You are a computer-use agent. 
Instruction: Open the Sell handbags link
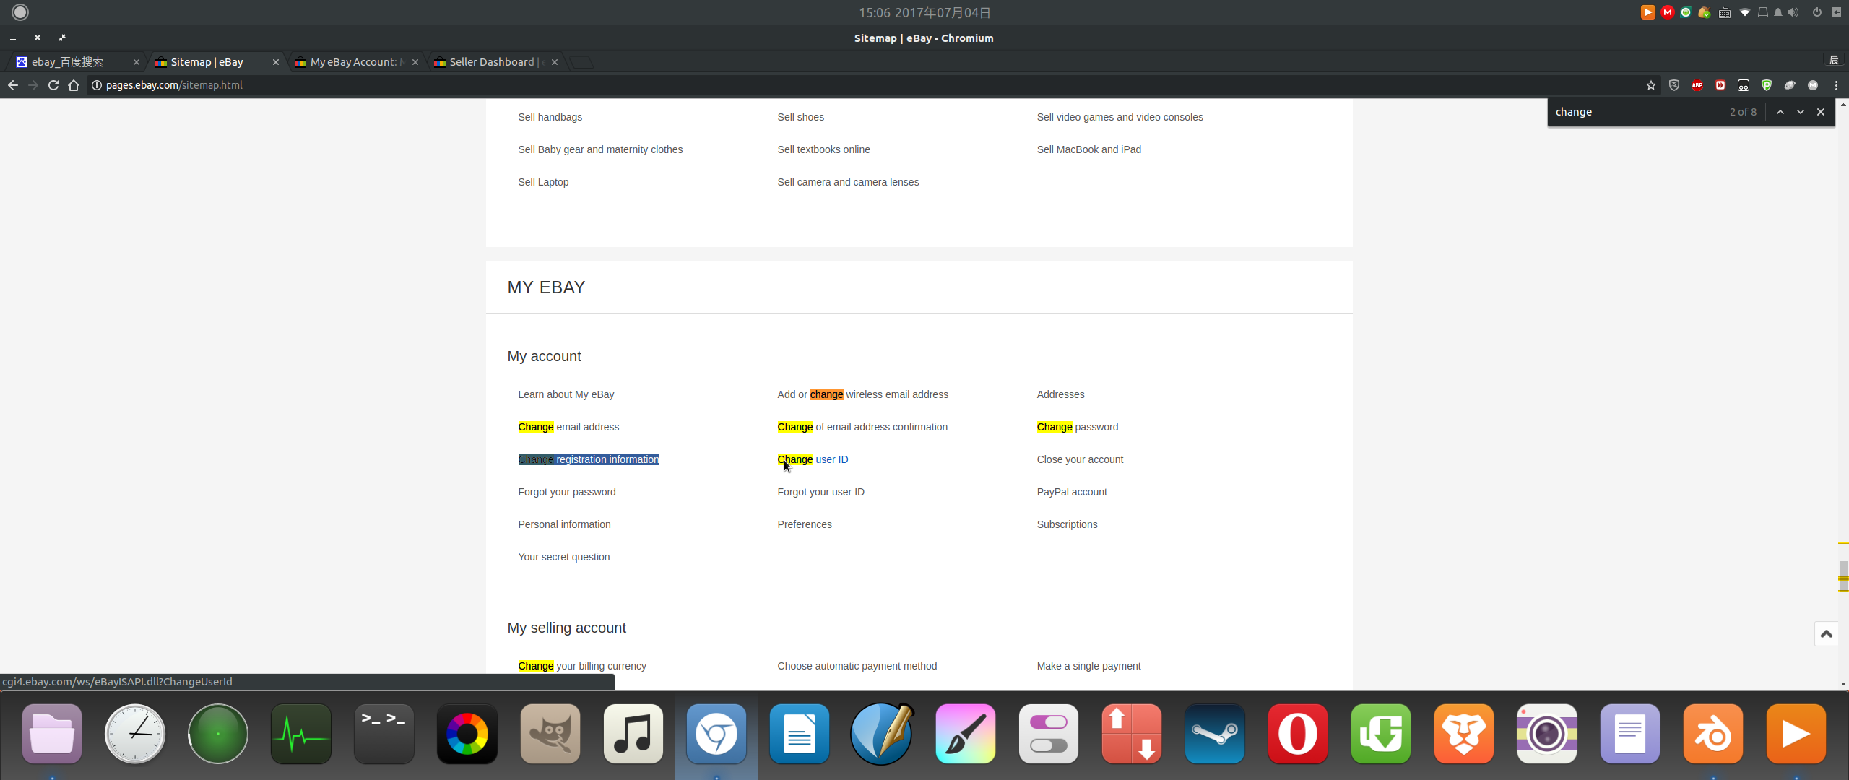tap(550, 117)
